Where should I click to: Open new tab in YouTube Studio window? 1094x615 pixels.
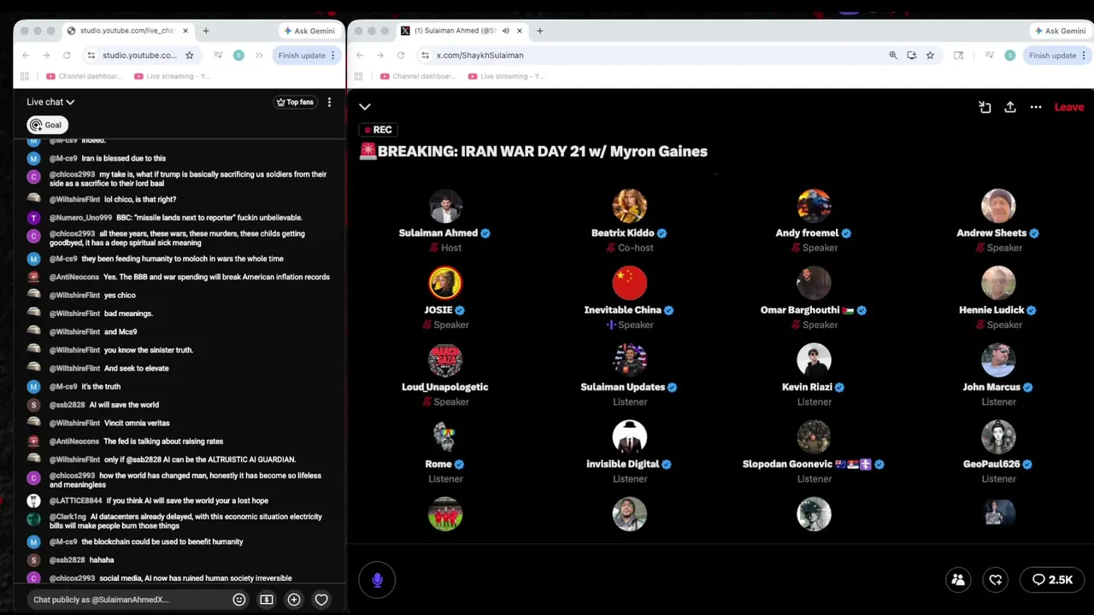coord(206,31)
